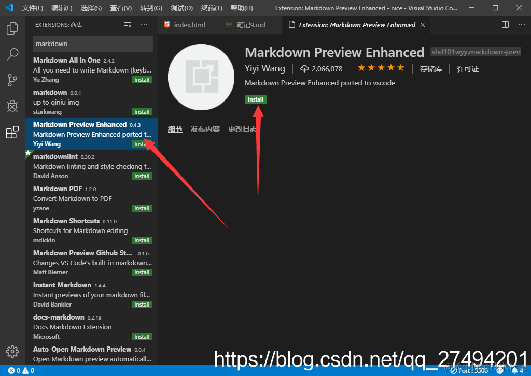This screenshot has height=376, width=531.
Task: Open the 终端(T) menu
Action: click(x=212, y=8)
